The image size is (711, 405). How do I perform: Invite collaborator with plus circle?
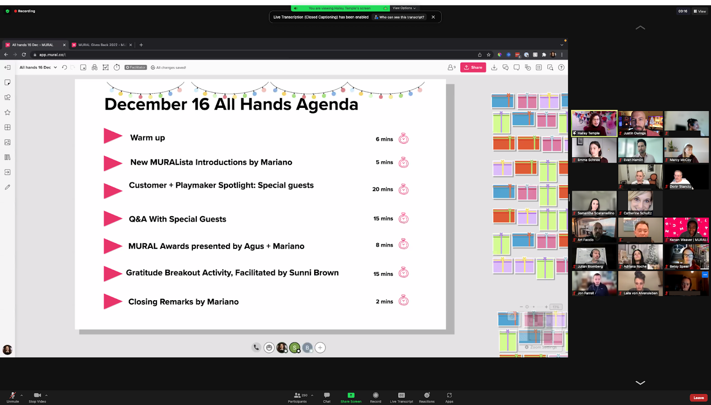tap(320, 348)
